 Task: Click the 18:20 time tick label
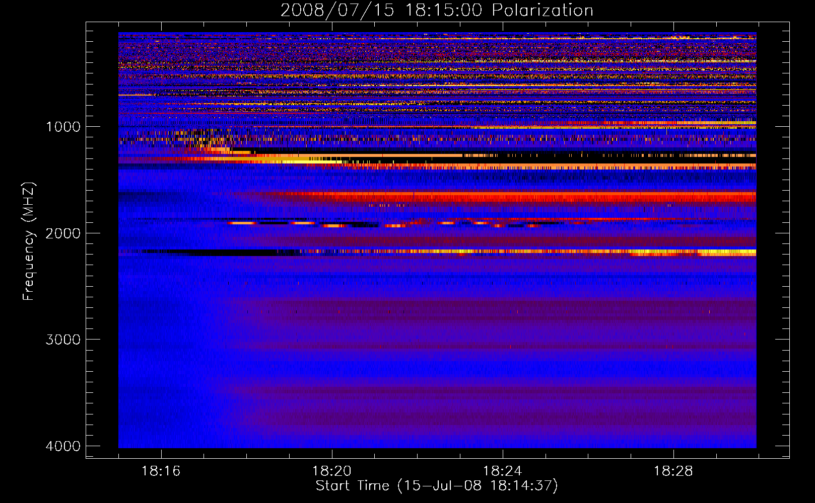(331, 471)
